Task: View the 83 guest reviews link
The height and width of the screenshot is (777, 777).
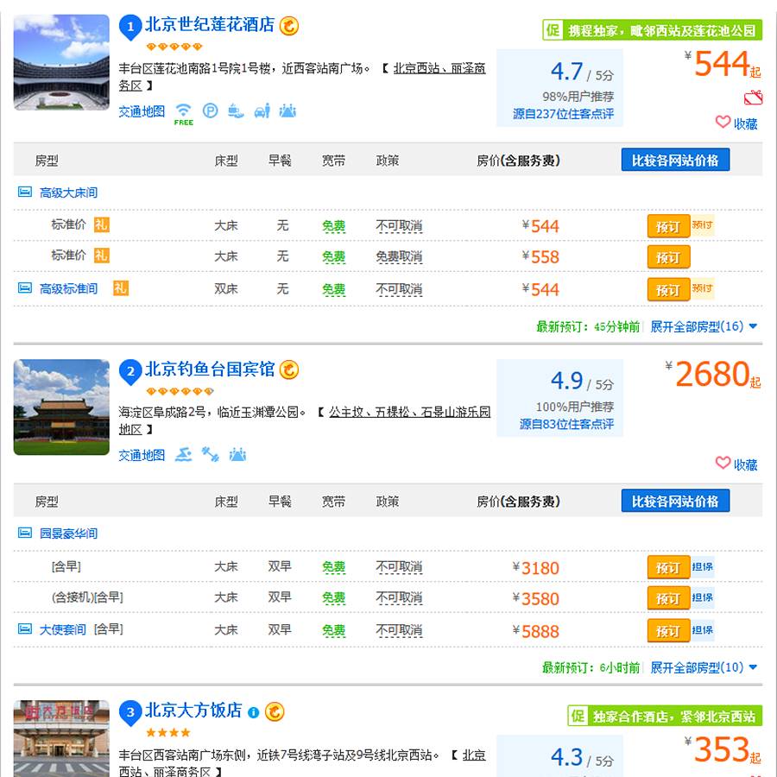Action: pos(566,424)
